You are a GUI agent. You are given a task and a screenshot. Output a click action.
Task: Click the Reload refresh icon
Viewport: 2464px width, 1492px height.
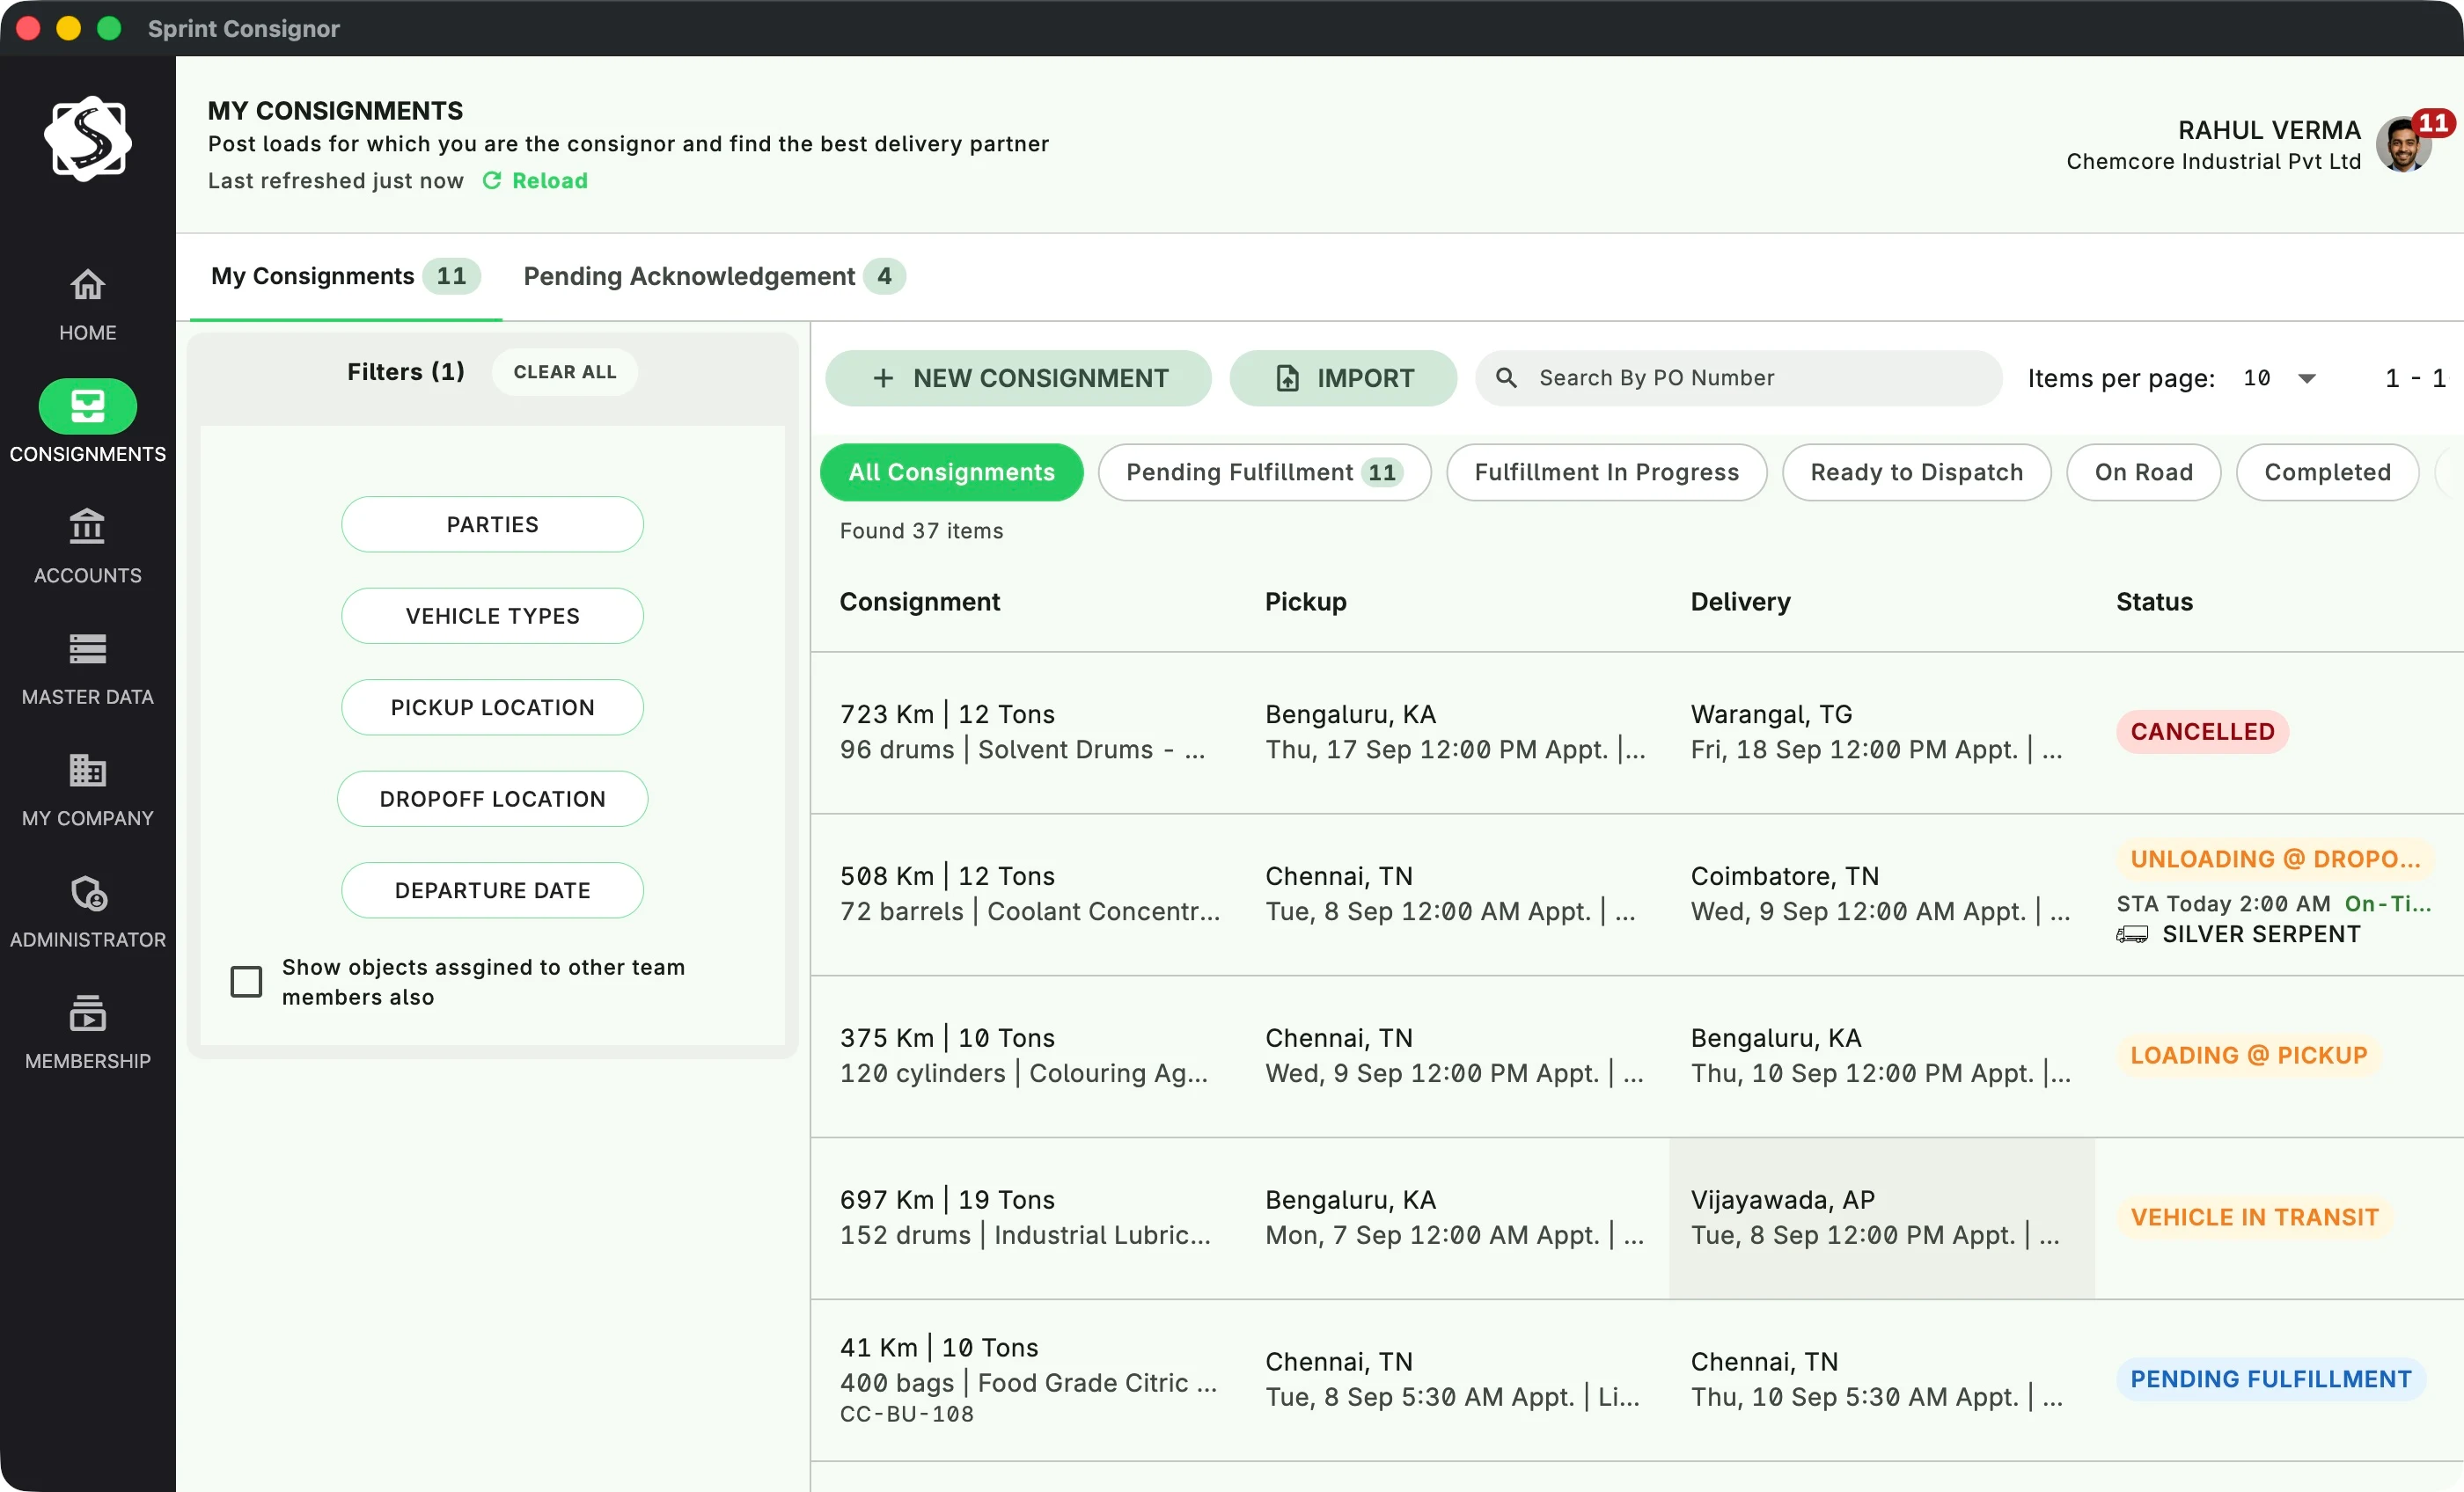pos(492,181)
